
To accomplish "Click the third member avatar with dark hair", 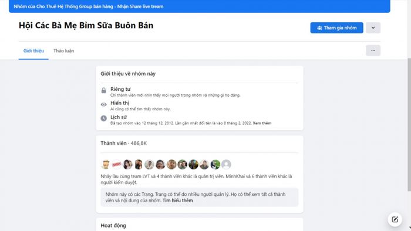I will [127, 164].
